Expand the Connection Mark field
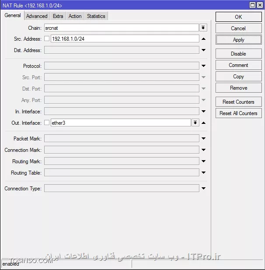The height and width of the screenshot is (270, 265). point(204,150)
